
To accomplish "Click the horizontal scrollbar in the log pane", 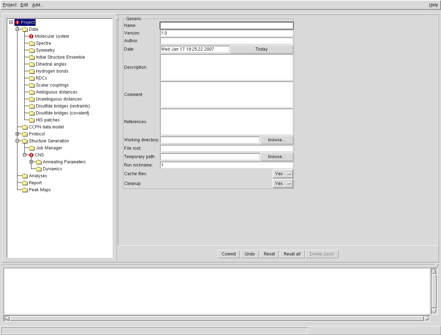I will coord(216,318).
